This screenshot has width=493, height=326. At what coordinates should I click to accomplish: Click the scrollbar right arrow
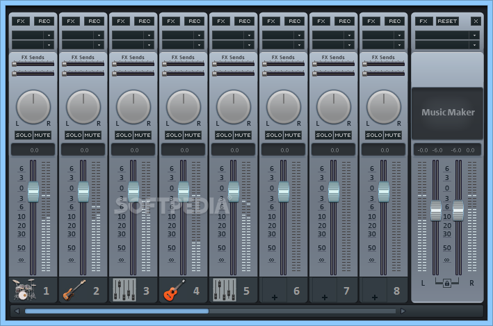point(403,311)
